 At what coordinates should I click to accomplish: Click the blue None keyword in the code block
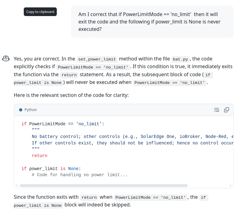(x=73, y=169)
